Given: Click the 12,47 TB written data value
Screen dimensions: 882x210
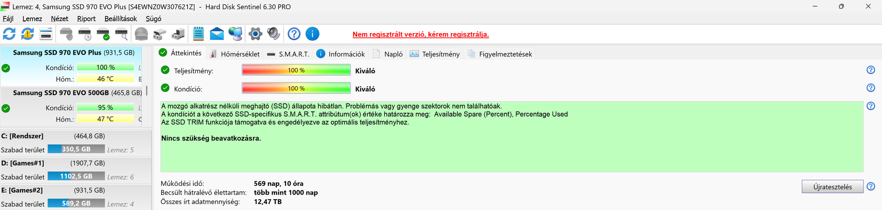Looking at the screenshot, I should click(x=268, y=201).
